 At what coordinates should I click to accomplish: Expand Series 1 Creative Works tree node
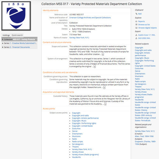click(3, 43)
